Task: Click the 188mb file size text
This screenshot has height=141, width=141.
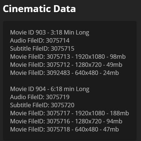Action: click(119, 113)
